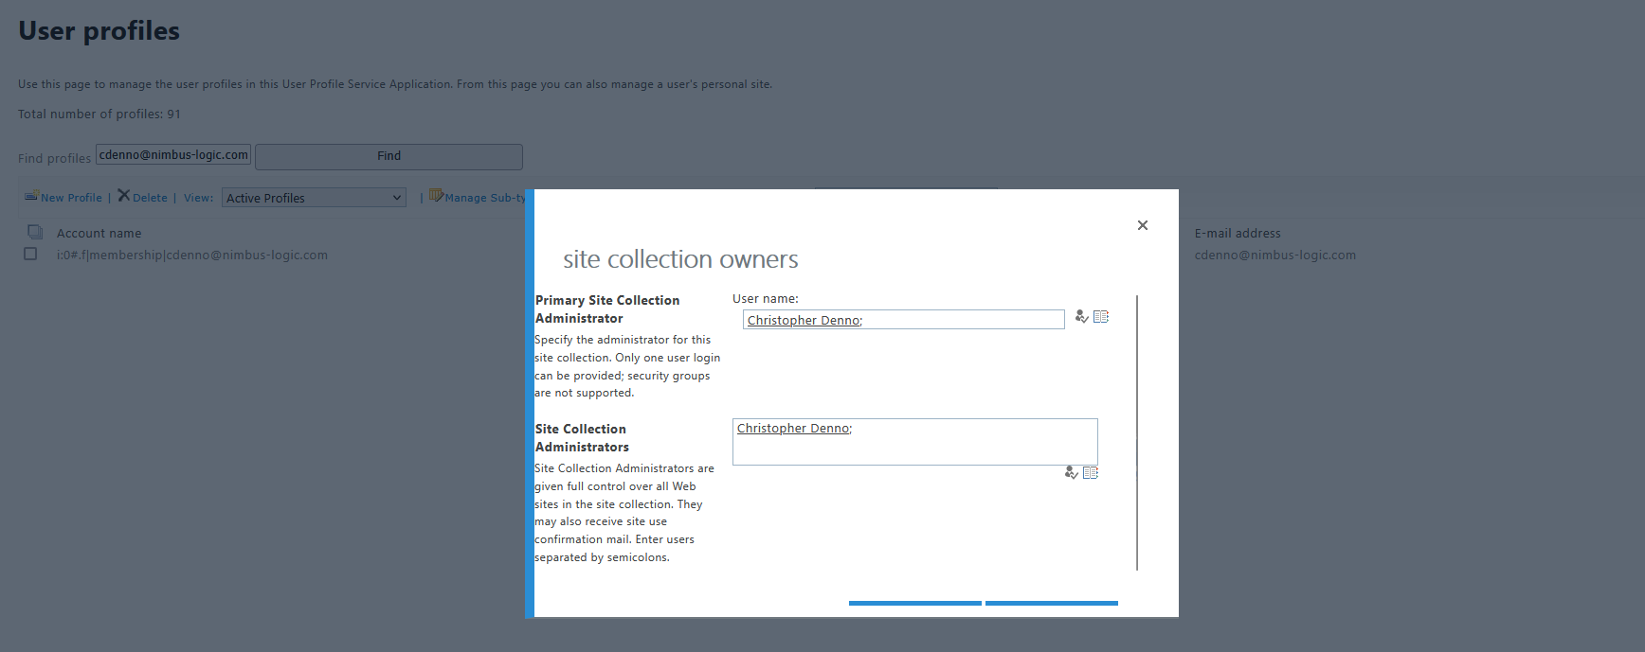Click the User profiles page heading

pyautogui.click(x=99, y=31)
